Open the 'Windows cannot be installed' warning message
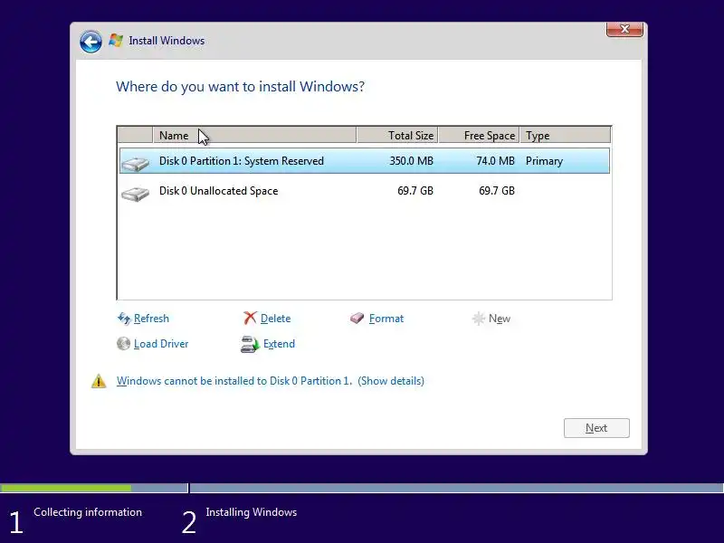Image resolution: width=724 pixels, height=543 pixels. click(x=234, y=381)
